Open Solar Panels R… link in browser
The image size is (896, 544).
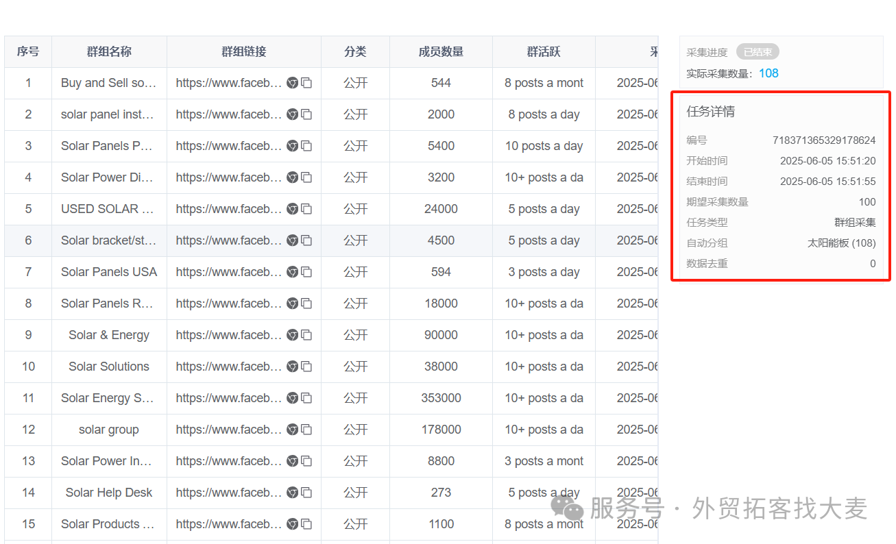coord(293,304)
